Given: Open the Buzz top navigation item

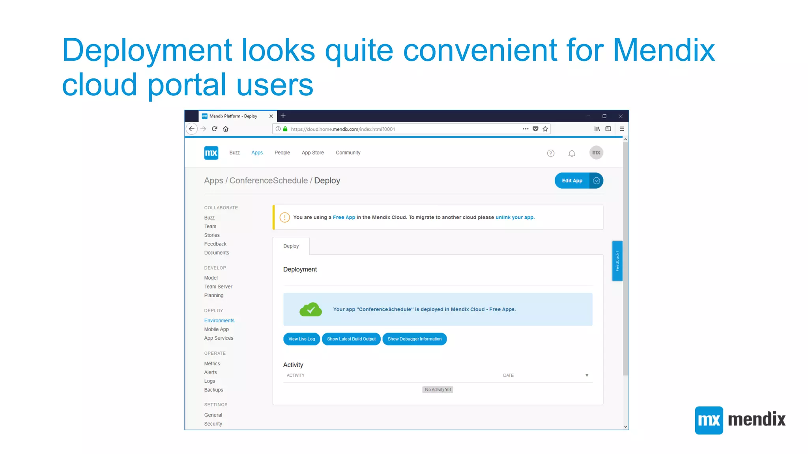Looking at the screenshot, I should [x=235, y=153].
